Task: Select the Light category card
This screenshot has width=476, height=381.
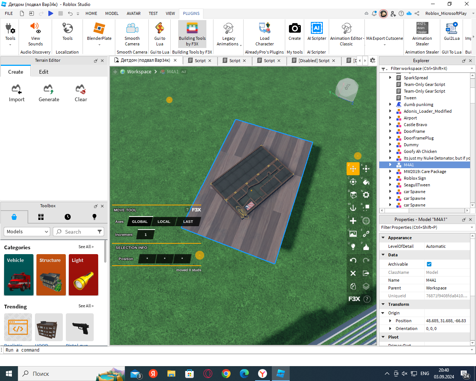Action: 83,275
